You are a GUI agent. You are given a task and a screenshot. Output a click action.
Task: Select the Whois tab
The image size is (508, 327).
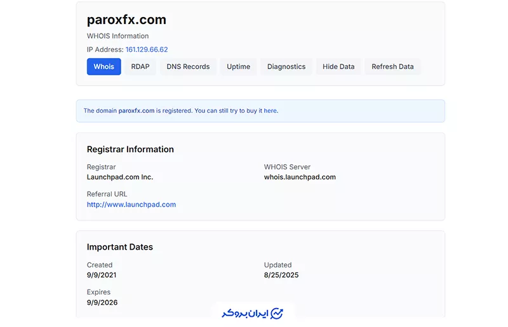104,67
